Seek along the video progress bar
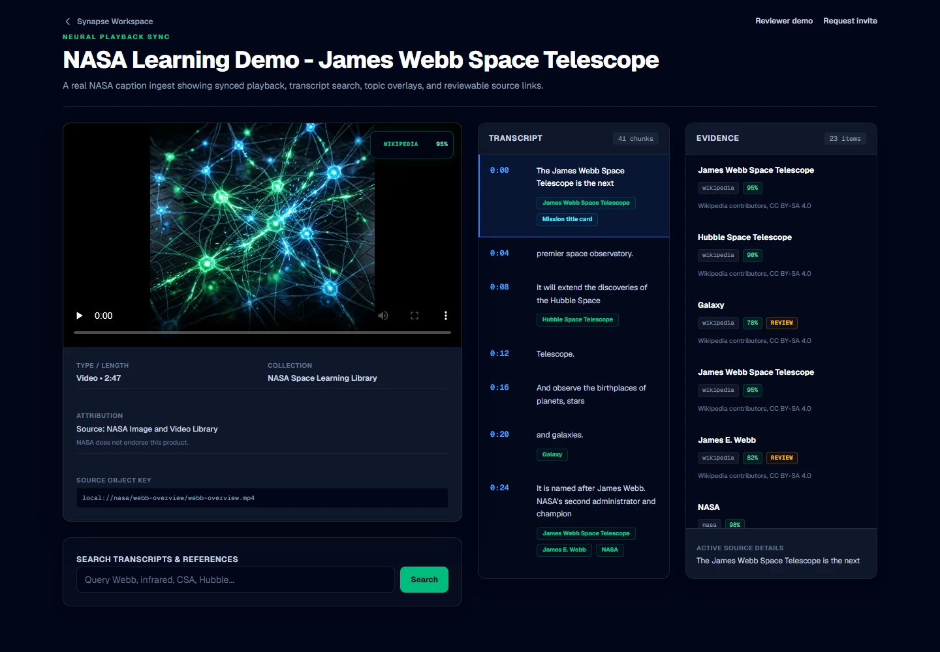This screenshot has height=652, width=940. pos(262,333)
